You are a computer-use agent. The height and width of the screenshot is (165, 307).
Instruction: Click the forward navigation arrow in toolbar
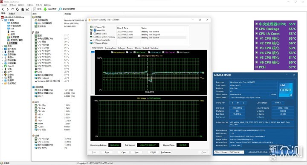click(7, 9)
